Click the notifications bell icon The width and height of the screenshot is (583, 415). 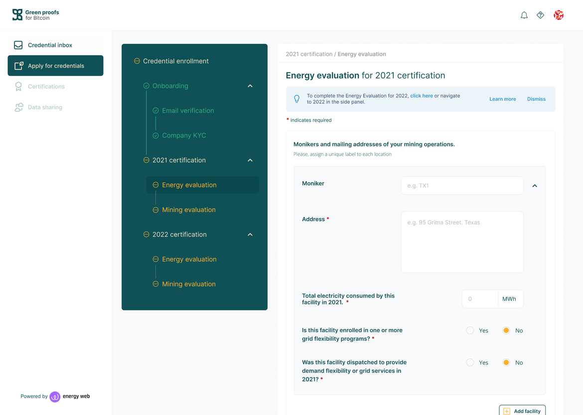524,15
